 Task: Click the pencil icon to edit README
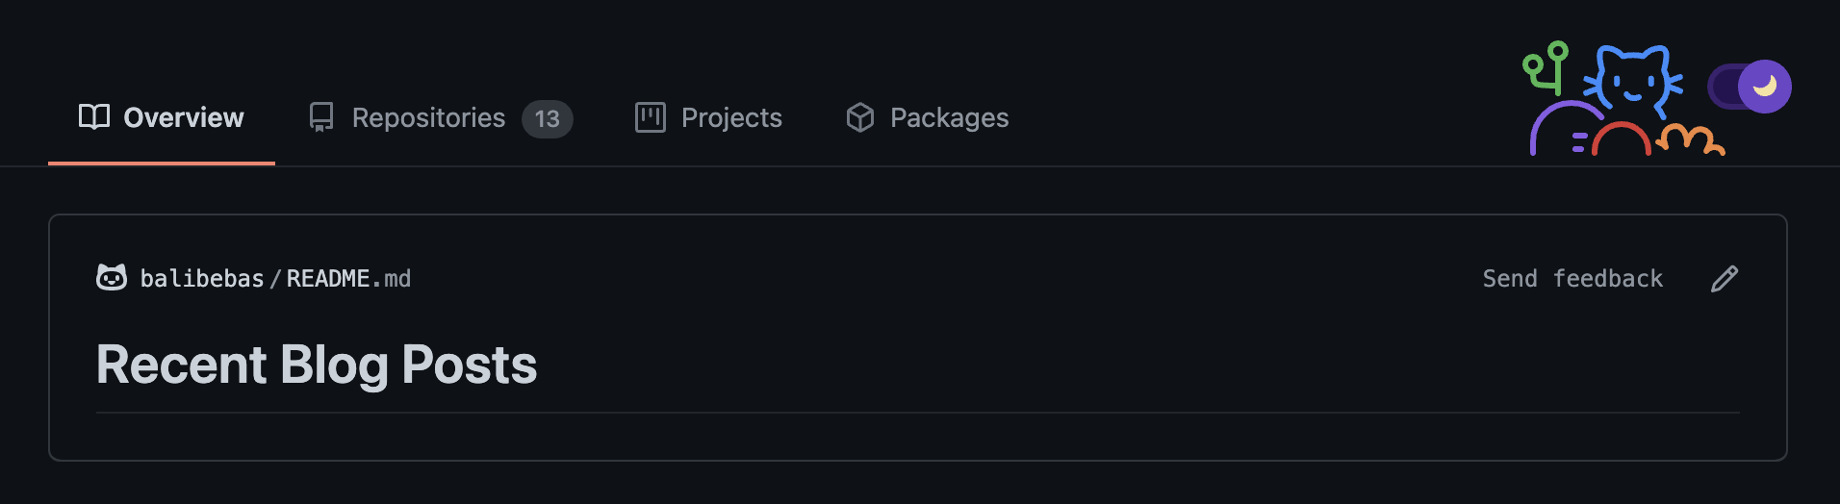1725,279
